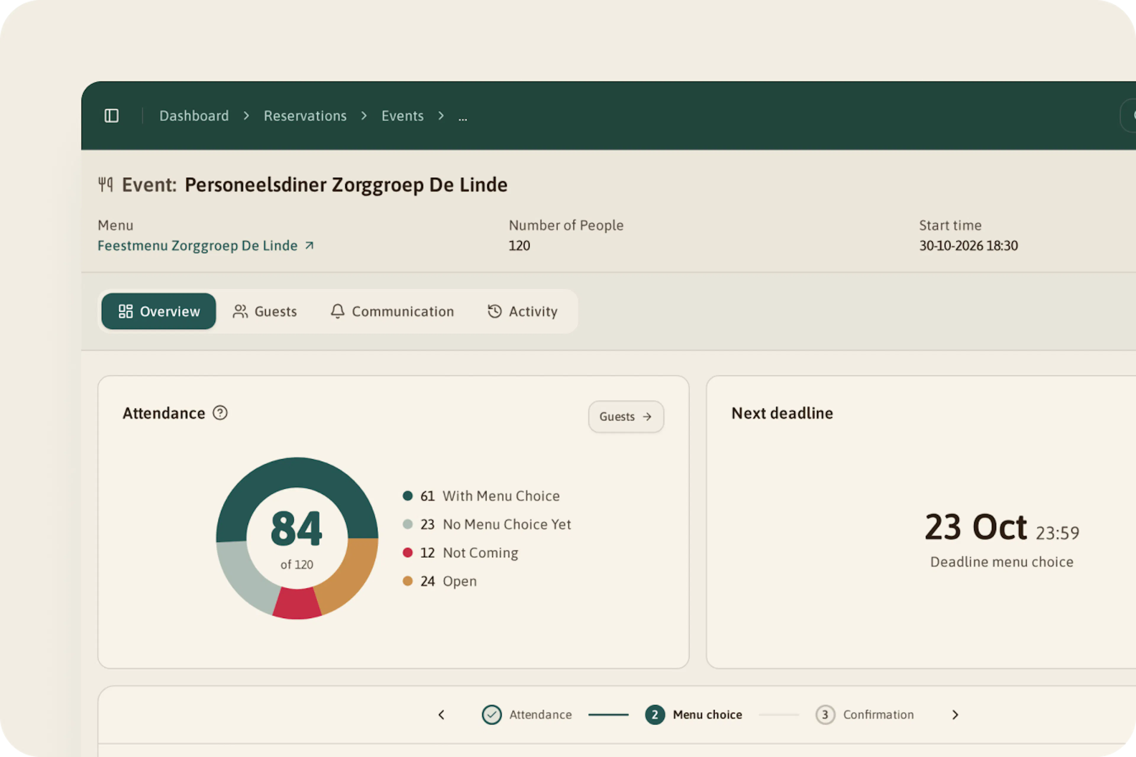Click the chevron after Dashboard breadcrumb
Screen dimensions: 1136x757
tap(246, 116)
